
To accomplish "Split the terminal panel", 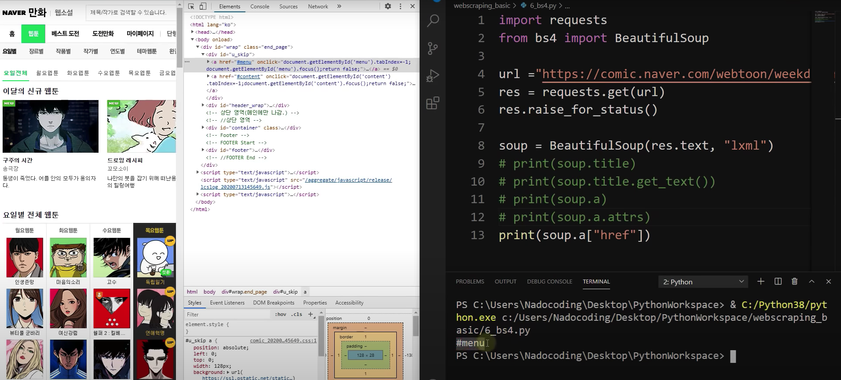I will 778,281.
